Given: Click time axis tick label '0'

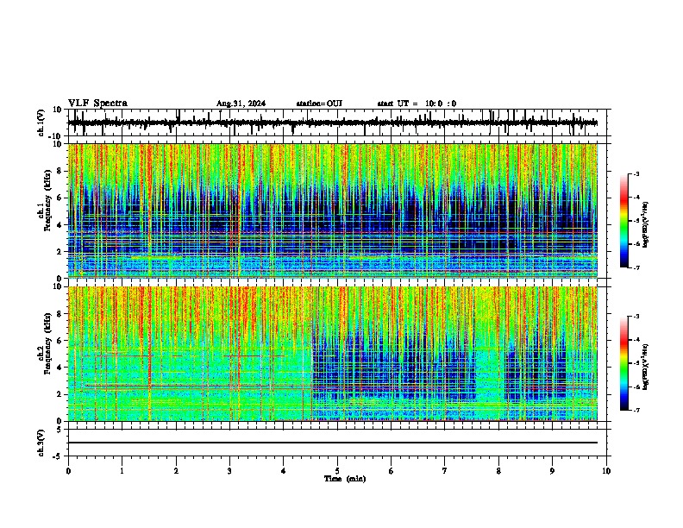Looking at the screenshot, I should 68,471.
